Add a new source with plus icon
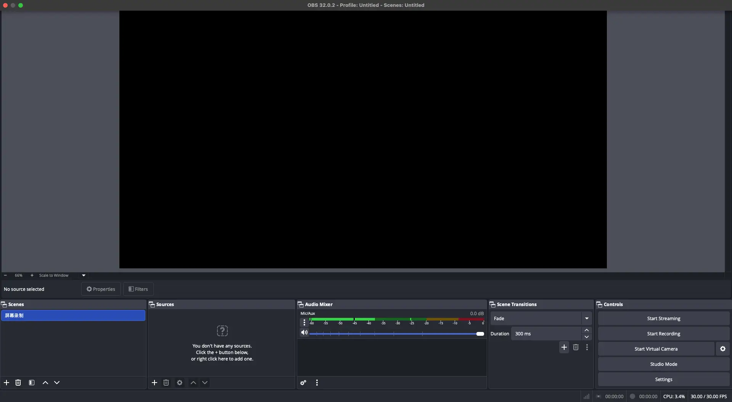 tap(154, 383)
